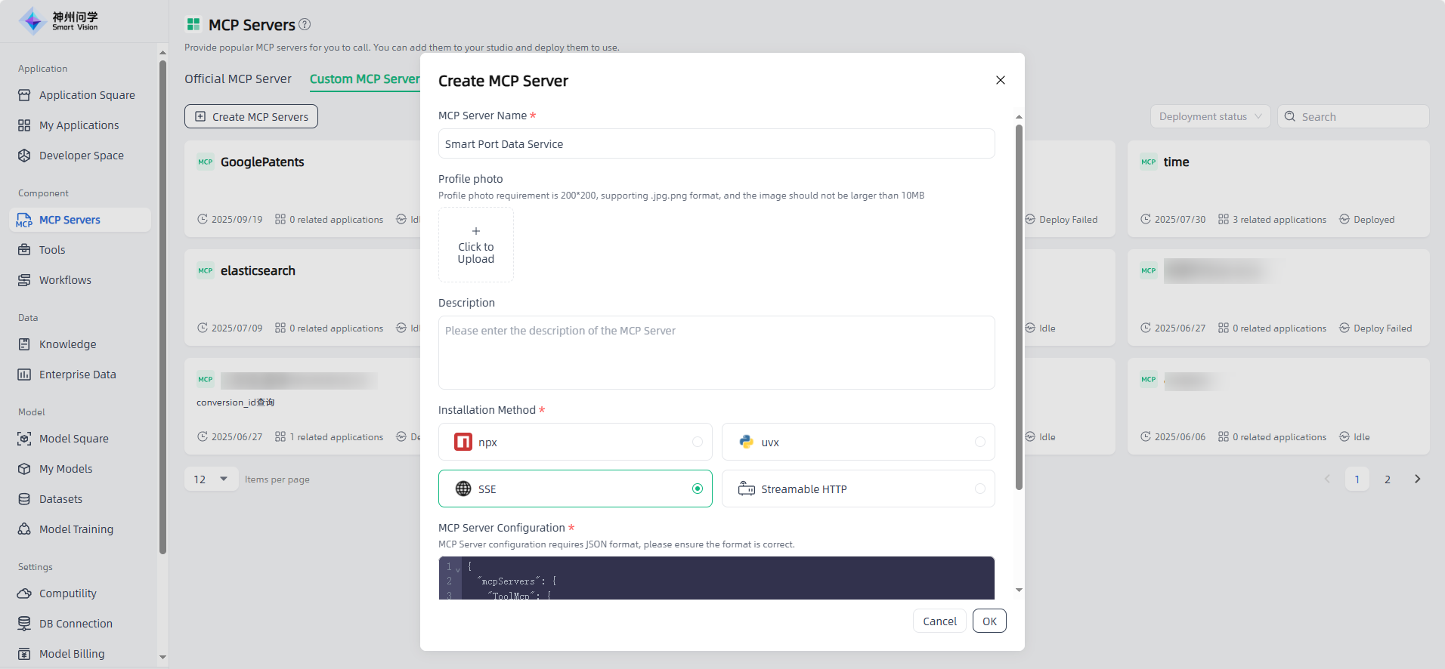Open the Deployment status dropdown
This screenshot has width=1445, height=669.
pos(1210,116)
